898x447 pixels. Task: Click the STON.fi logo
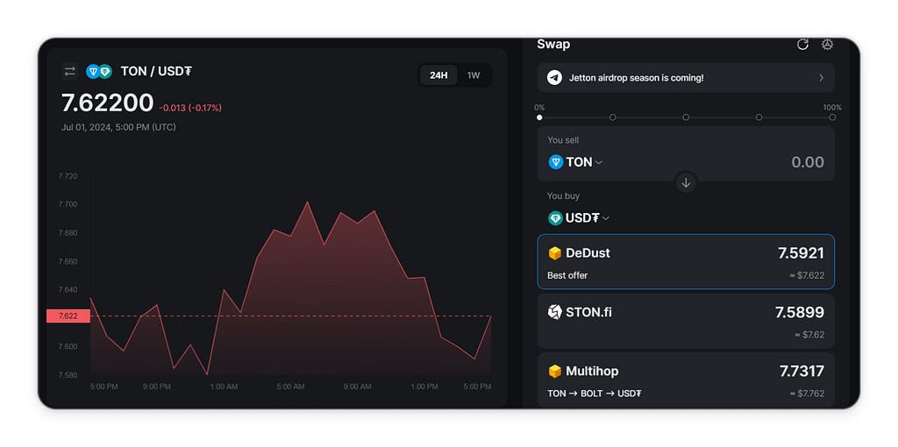pos(554,312)
